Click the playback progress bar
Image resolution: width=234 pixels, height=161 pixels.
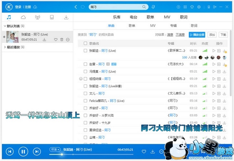coord(91,154)
